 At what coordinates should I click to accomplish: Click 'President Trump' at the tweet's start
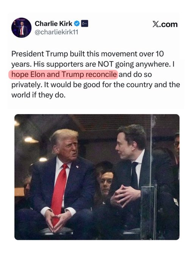[x=39, y=54]
